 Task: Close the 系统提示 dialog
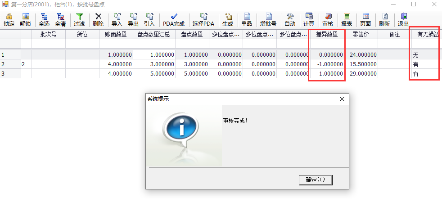pos(342,99)
